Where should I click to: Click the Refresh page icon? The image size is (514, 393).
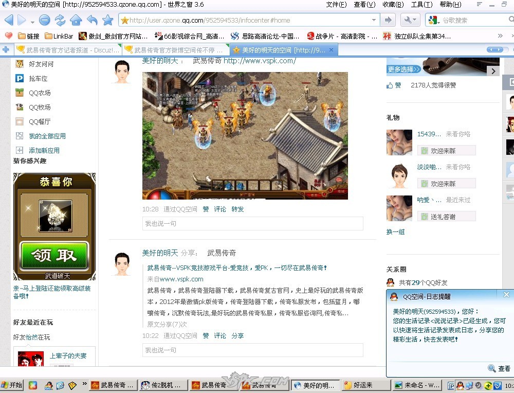pos(60,20)
